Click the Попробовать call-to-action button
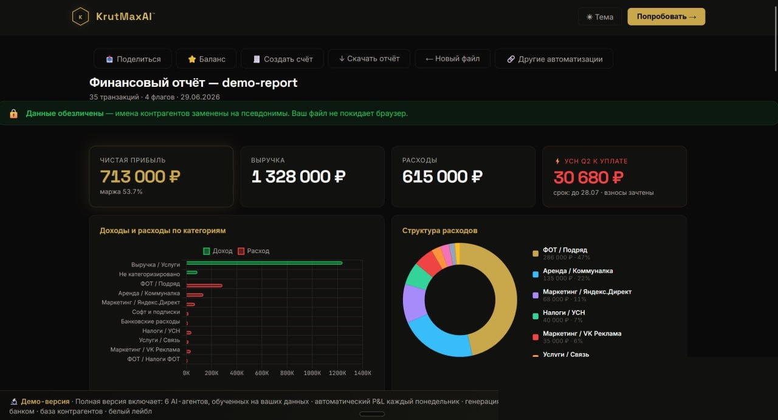Screen dimensions: 778x420 point(666,16)
